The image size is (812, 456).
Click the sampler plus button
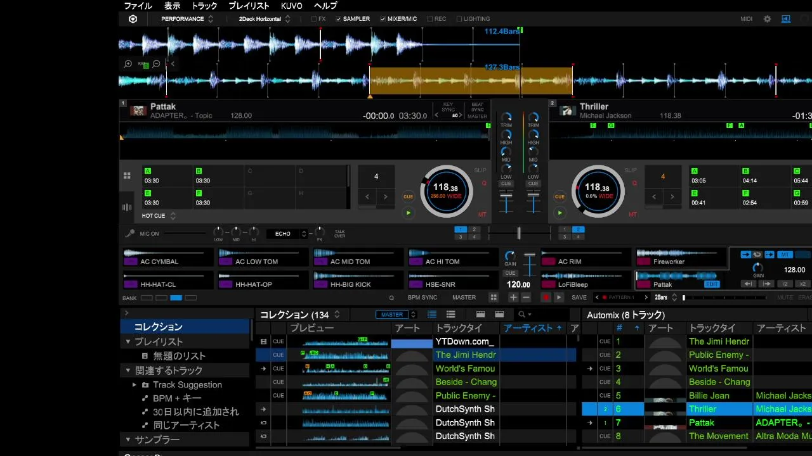pyautogui.click(x=513, y=297)
